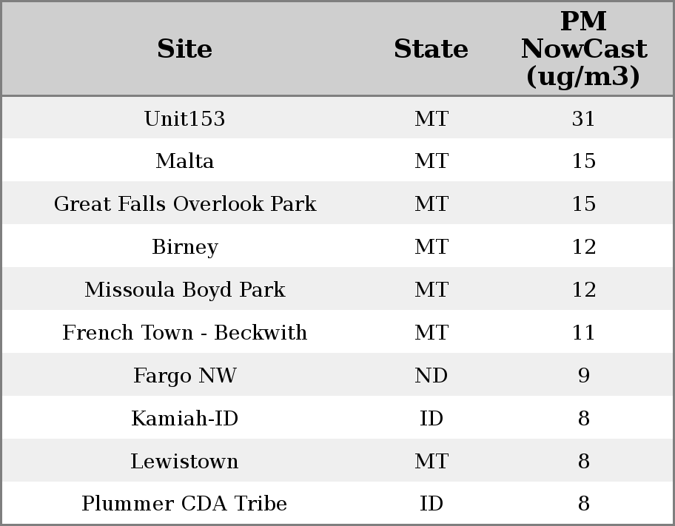Click the Missoula Boyd Park entry

tap(184, 290)
